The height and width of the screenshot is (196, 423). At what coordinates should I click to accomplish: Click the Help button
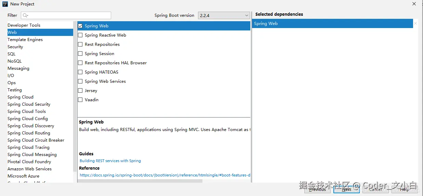pyautogui.click(x=405, y=189)
